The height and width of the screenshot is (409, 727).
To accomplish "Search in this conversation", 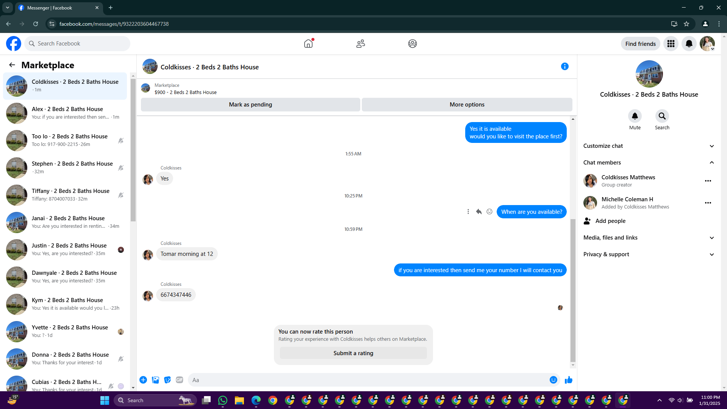I will point(662,116).
